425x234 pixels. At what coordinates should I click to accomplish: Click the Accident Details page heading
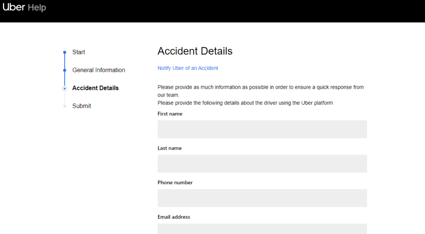[195, 51]
